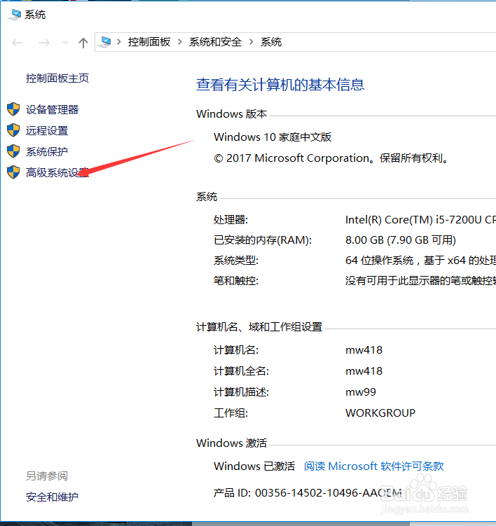Open the recent locations dropdown arrow
Image resolution: width=496 pixels, height=526 pixels.
tap(65, 43)
